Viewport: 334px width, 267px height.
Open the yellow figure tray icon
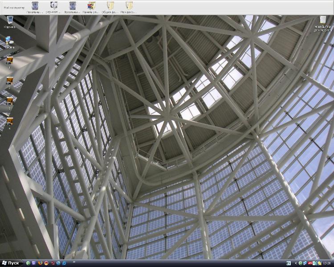(319, 263)
